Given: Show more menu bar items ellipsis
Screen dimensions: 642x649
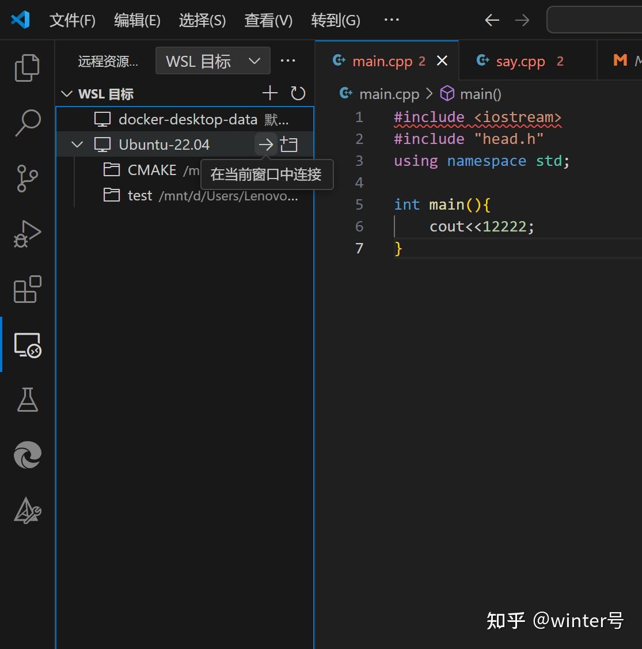Looking at the screenshot, I should 391,20.
